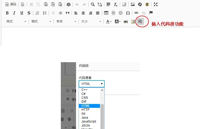Maximize the editor with fullscreen icon
200x129 pixels.
click(x=155, y=4)
